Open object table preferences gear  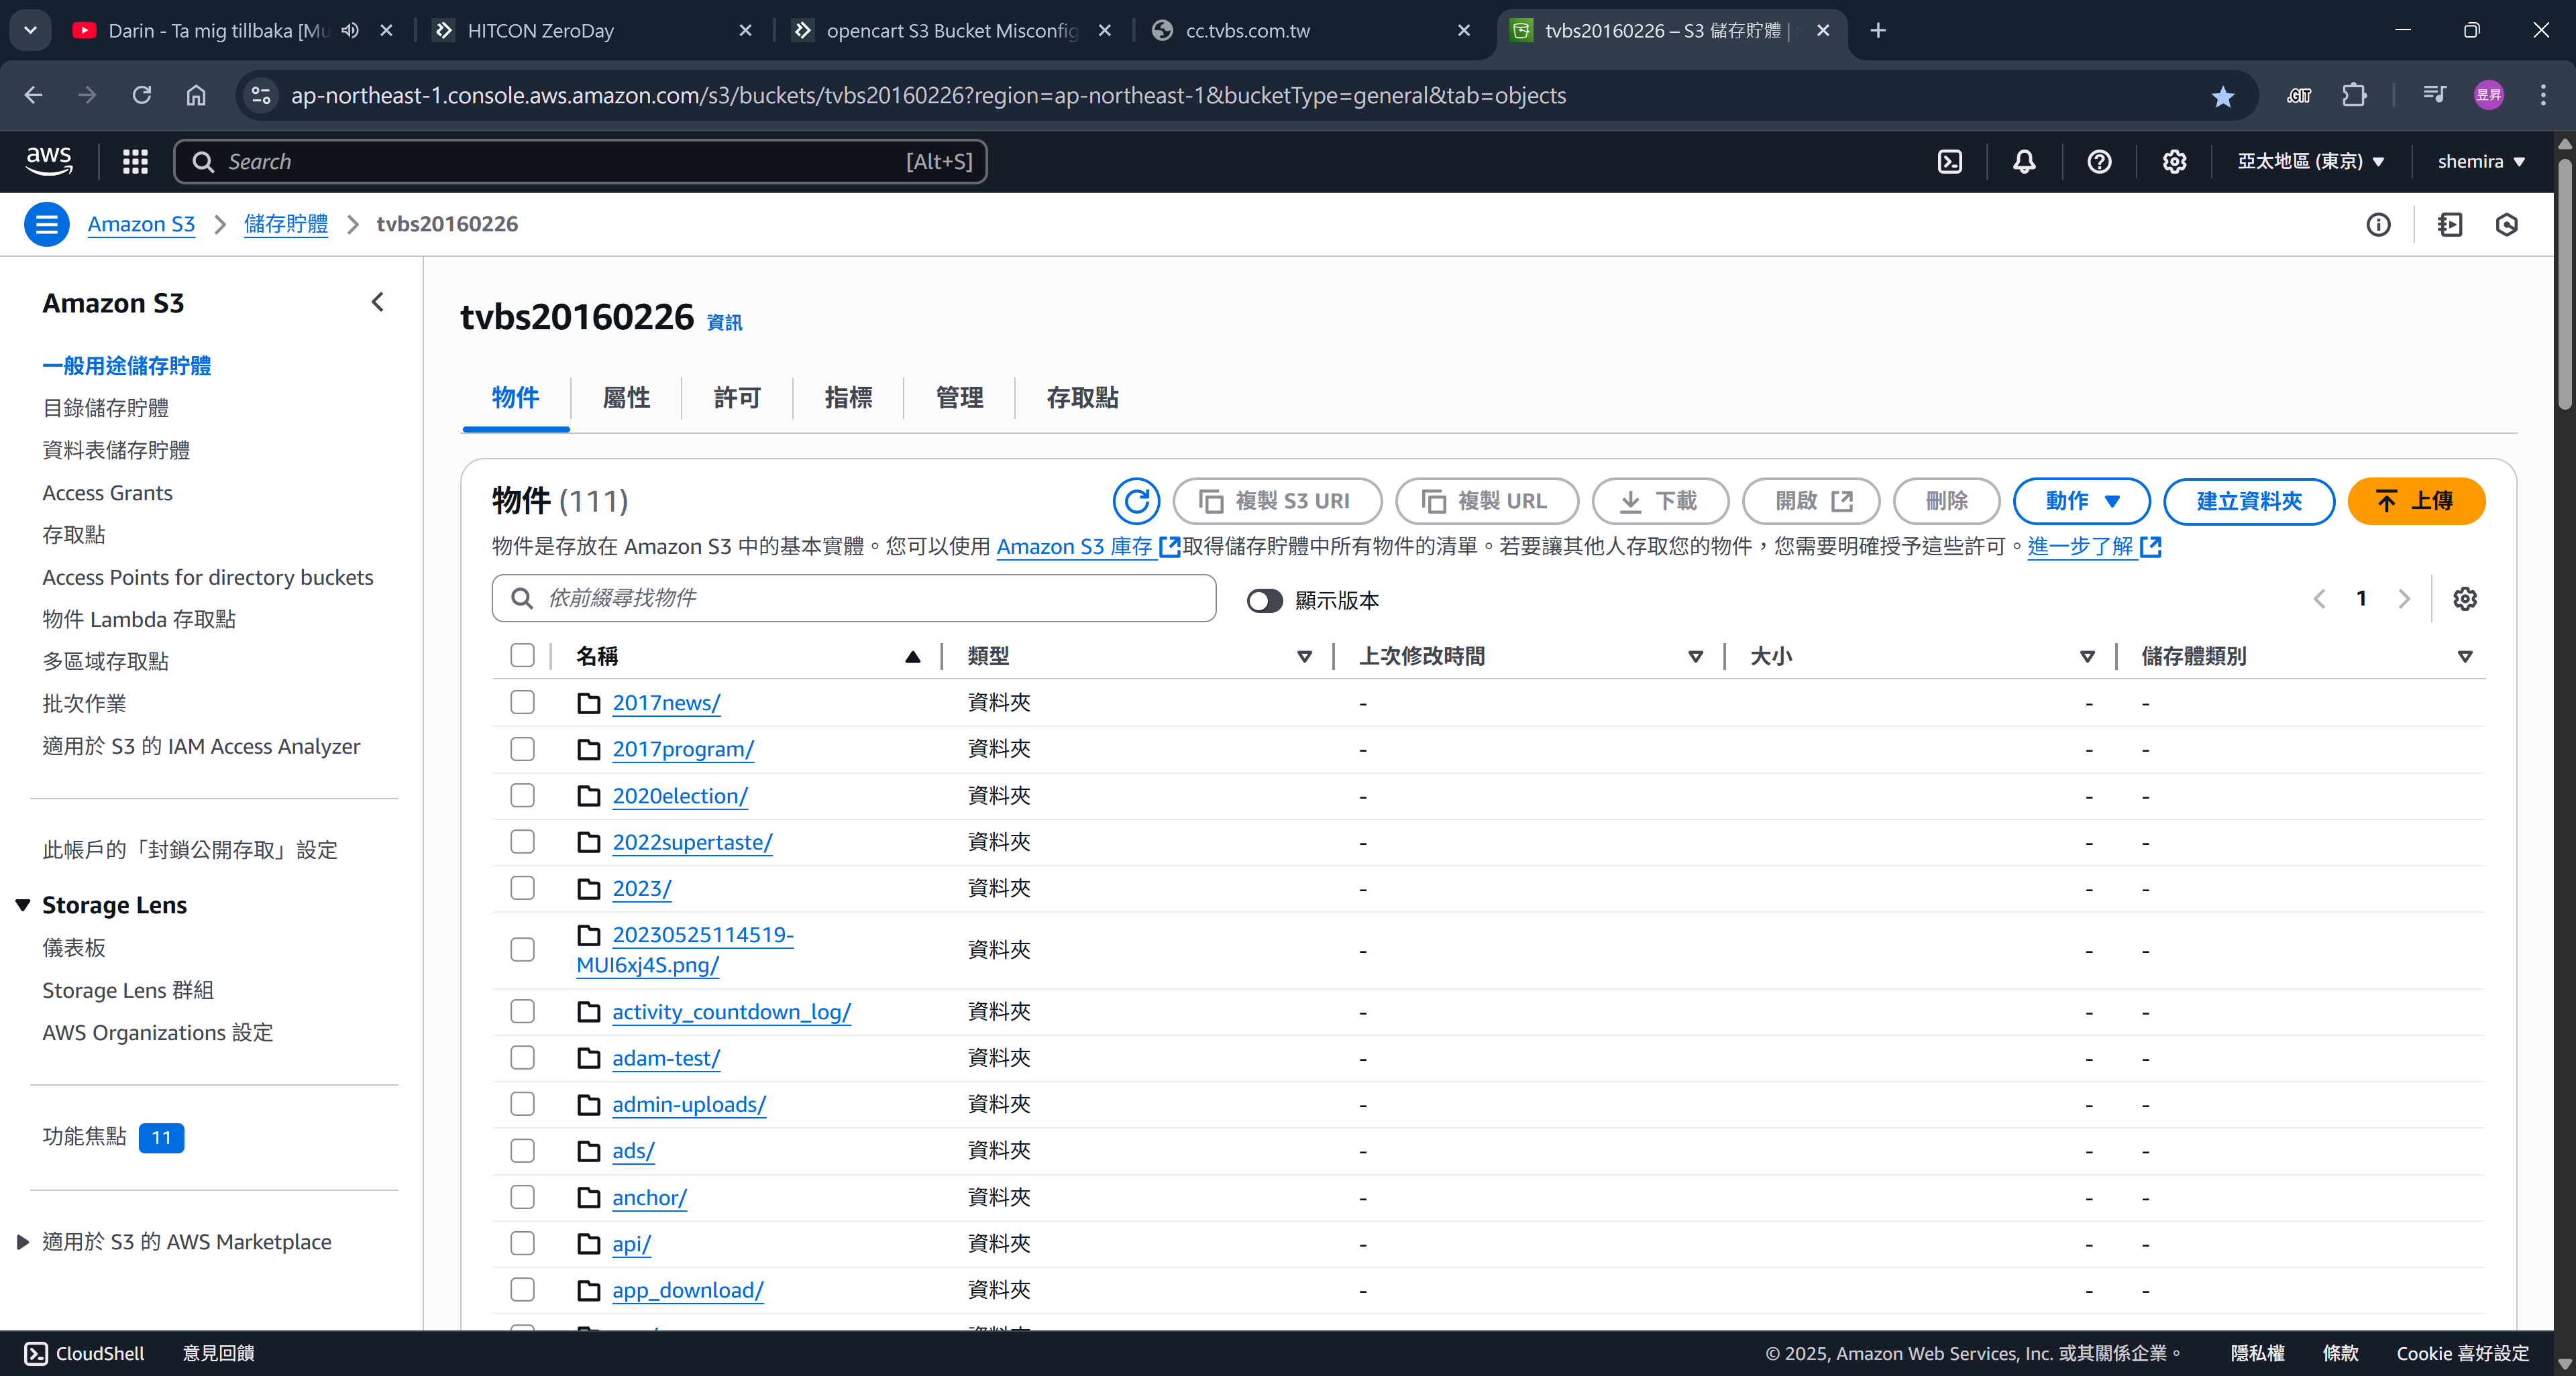point(2465,599)
